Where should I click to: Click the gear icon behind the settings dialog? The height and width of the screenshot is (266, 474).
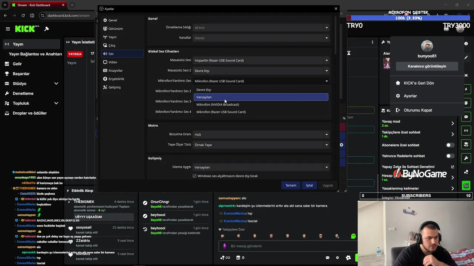point(341,145)
